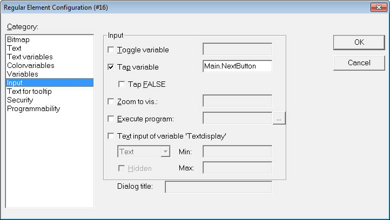Select Text category in the list
Screen dimensions: 390x220
pyautogui.click(x=50, y=48)
